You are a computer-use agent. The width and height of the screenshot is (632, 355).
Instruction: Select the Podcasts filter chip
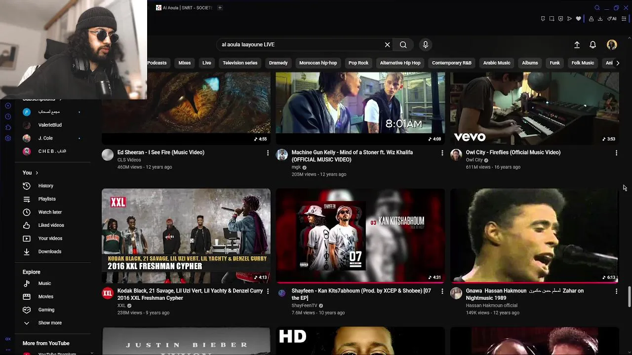point(157,63)
